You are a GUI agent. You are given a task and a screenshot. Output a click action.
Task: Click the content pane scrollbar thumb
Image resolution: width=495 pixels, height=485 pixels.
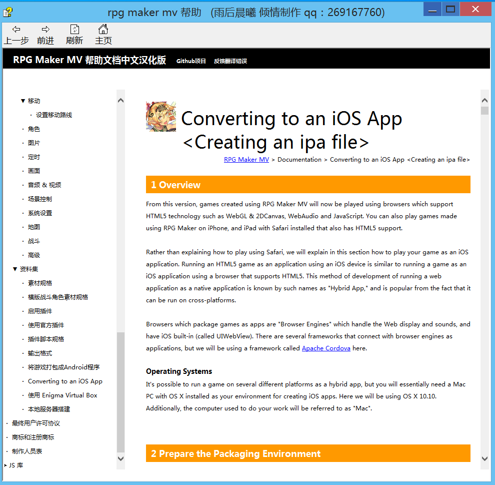pos(484,111)
